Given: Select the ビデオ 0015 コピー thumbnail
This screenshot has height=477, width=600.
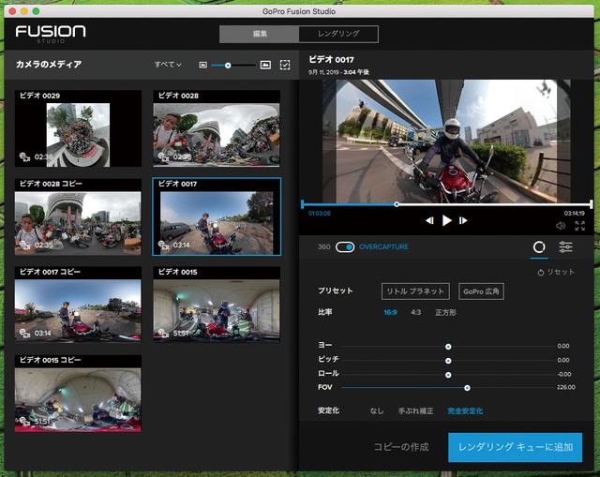Looking at the screenshot, I should (78, 394).
